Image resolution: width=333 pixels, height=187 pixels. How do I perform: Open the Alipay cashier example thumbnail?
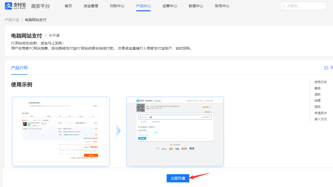point(175,131)
